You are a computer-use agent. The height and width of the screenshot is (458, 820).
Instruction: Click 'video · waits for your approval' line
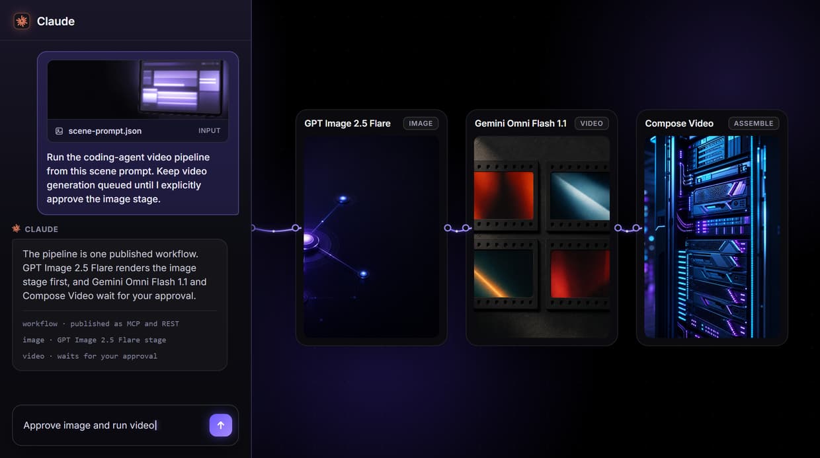coord(90,356)
